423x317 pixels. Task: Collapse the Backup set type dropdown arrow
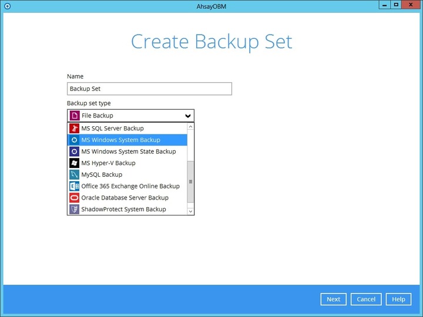coord(187,116)
